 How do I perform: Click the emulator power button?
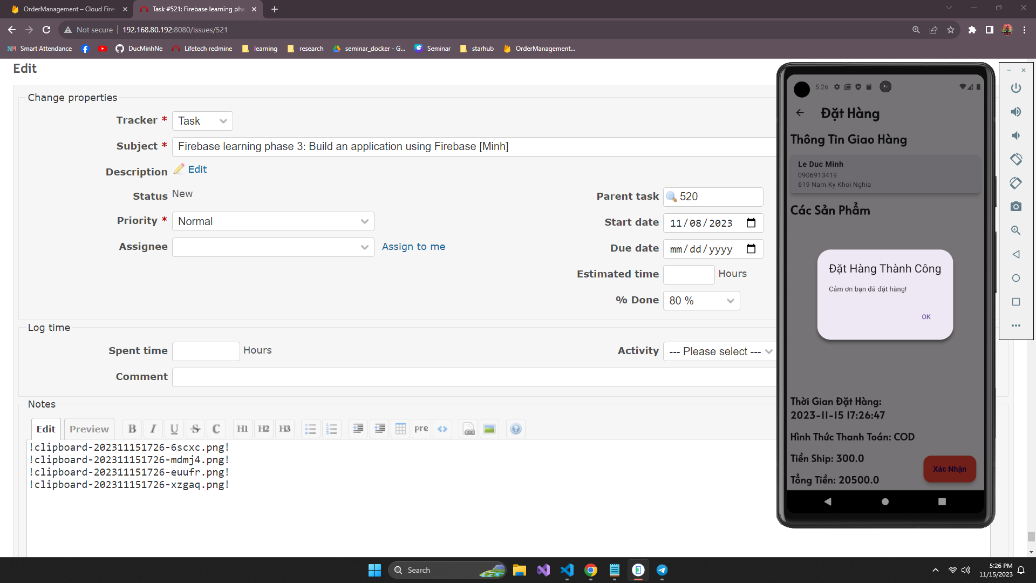pos(1016,88)
